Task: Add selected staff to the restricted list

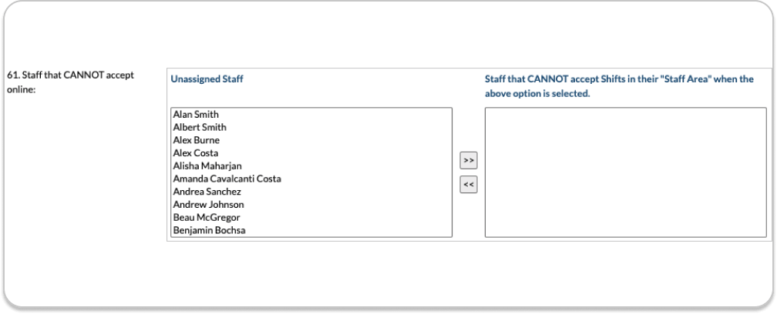Action: [x=469, y=160]
